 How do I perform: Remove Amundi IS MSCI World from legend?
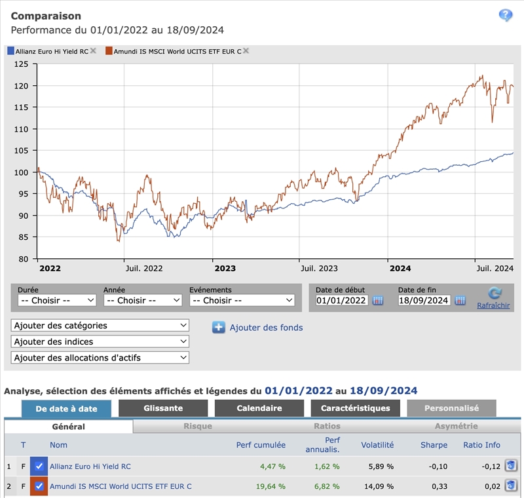[x=246, y=51]
